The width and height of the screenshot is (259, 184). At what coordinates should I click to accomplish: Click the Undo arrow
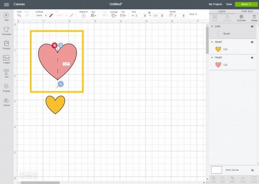tap(19, 15)
